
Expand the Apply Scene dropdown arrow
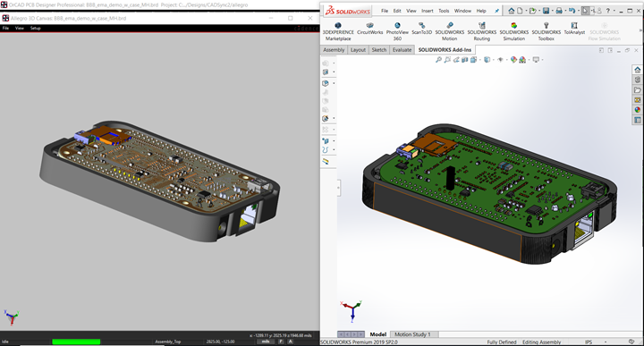[529, 60]
